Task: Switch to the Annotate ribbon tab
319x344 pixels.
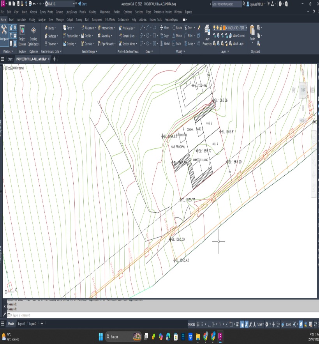Action: point(21,19)
